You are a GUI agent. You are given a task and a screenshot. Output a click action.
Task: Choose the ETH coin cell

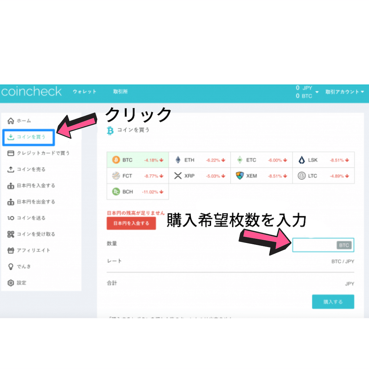200,160
